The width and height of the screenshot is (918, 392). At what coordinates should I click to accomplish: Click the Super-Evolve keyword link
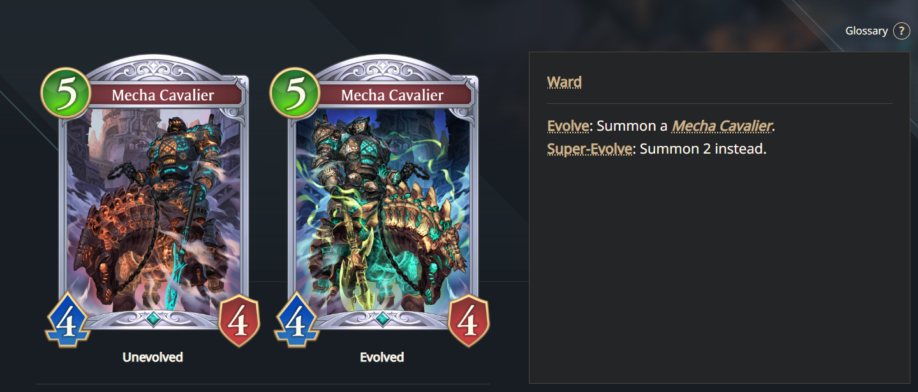tap(589, 149)
